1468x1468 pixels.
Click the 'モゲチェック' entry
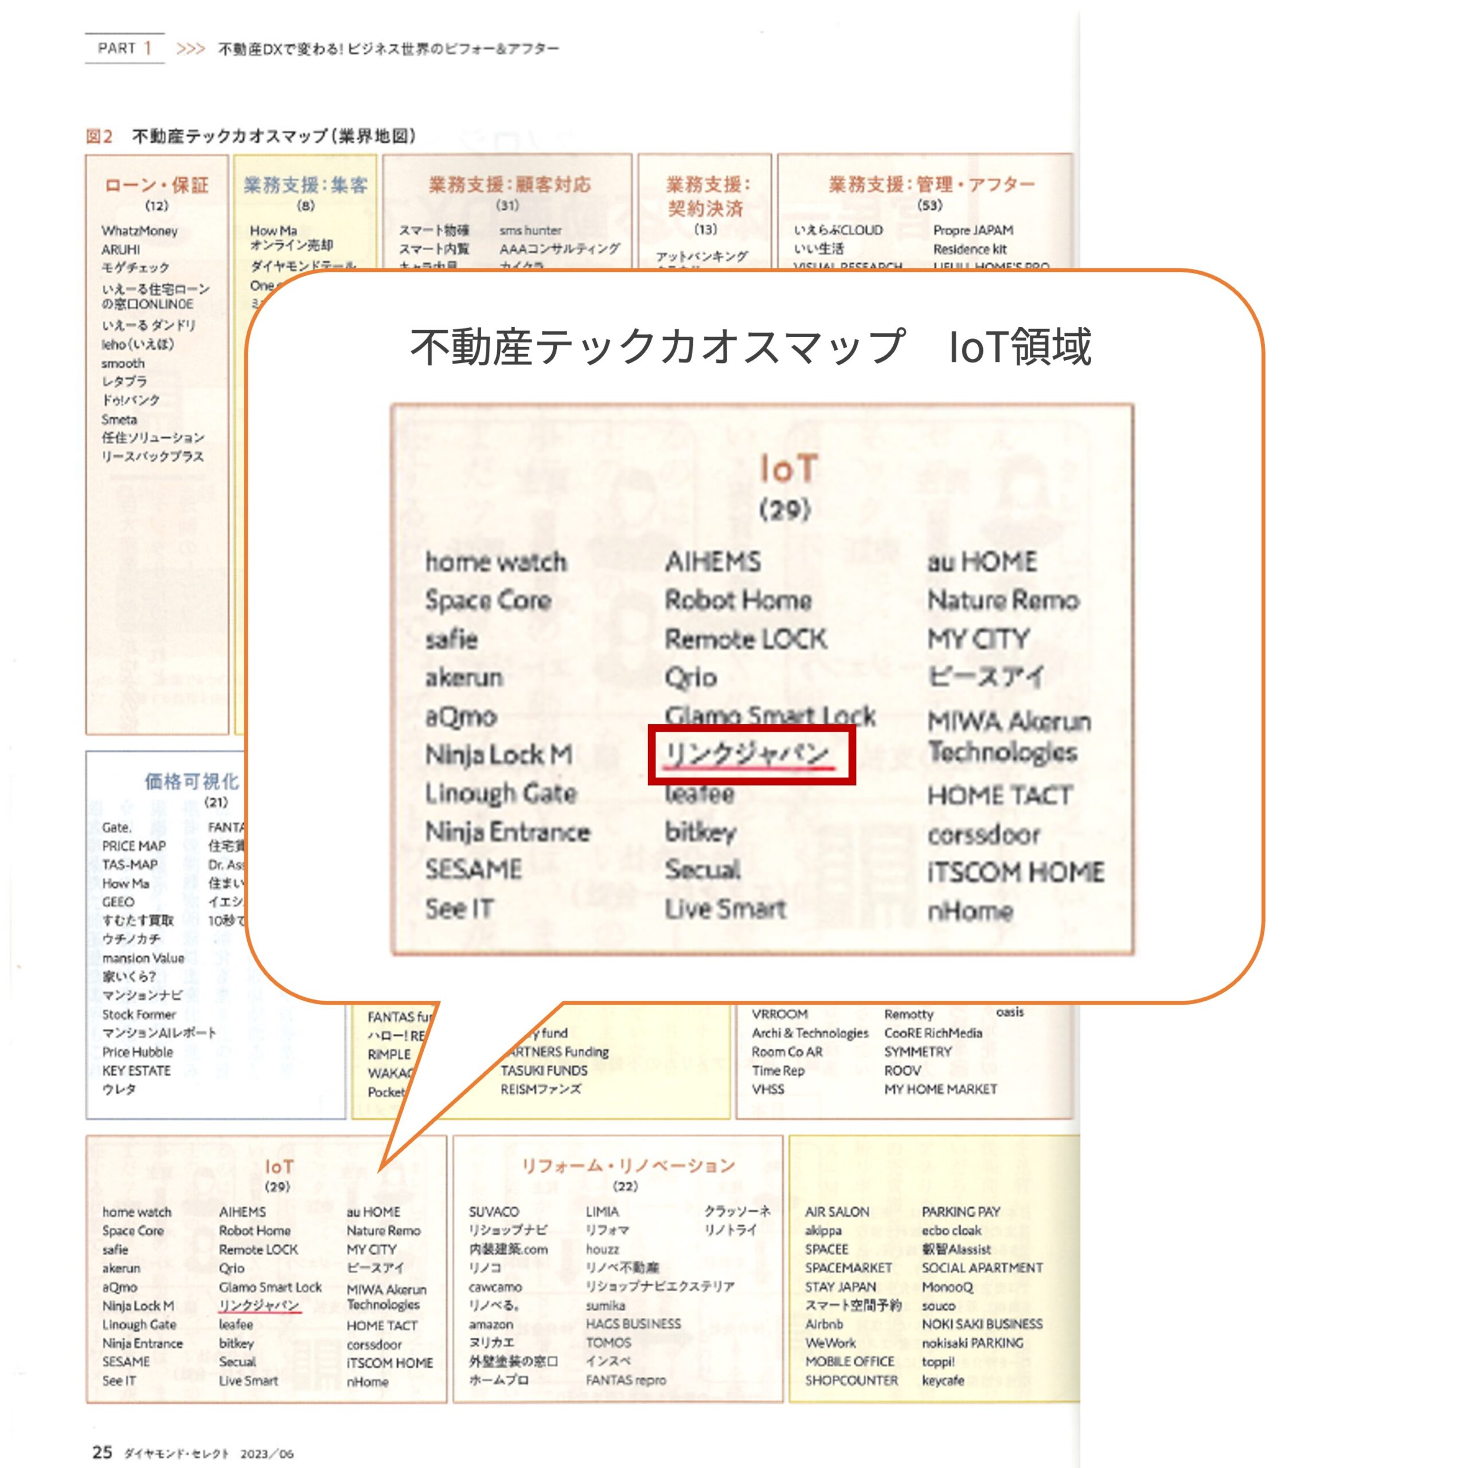point(135,267)
